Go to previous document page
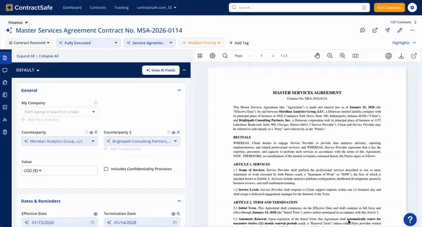The width and height of the screenshot is (422, 227). pos(250,56)
